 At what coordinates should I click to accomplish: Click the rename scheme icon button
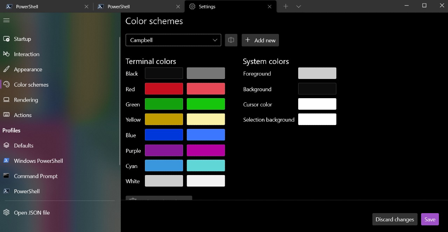(x=231, y=40)
